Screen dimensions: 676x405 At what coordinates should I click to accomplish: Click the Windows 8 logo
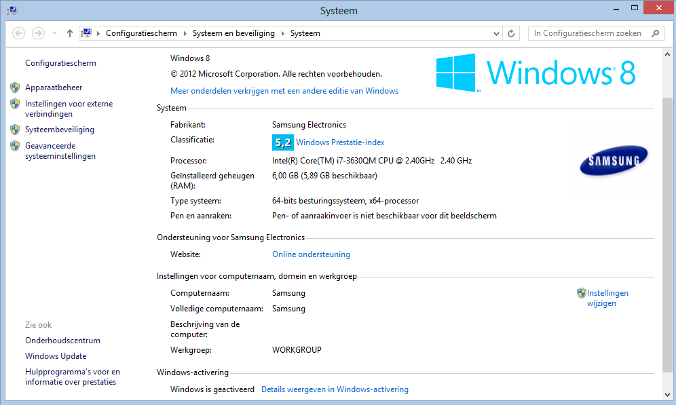click(536, 73)
